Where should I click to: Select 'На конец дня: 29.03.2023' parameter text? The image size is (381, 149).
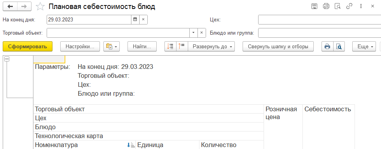115,67
